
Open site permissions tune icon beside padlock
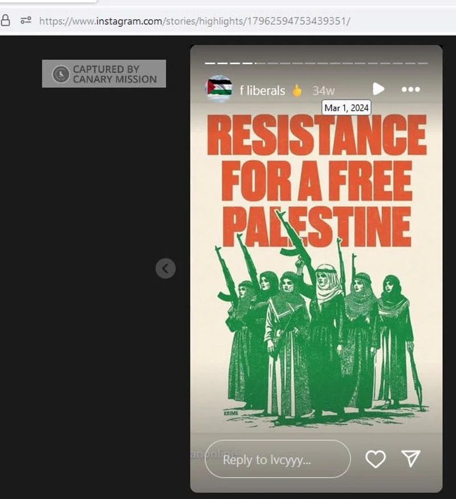coord(26,21)
